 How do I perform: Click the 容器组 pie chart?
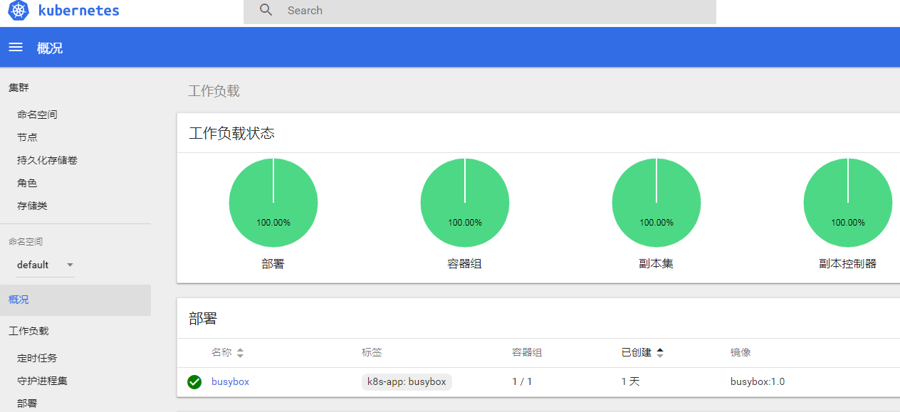coord(465,203)
